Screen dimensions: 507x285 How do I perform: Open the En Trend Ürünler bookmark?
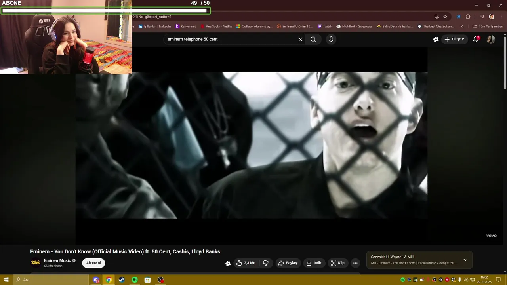[295, 27]
